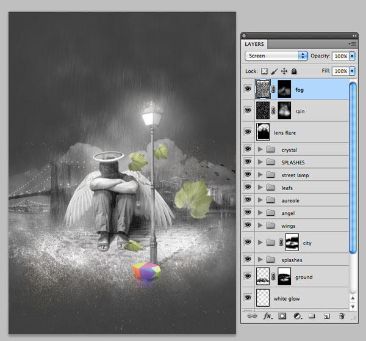The width and height of the screenshot is (366, 341).
Task: Hide the white glow layer
Action: 248,298
